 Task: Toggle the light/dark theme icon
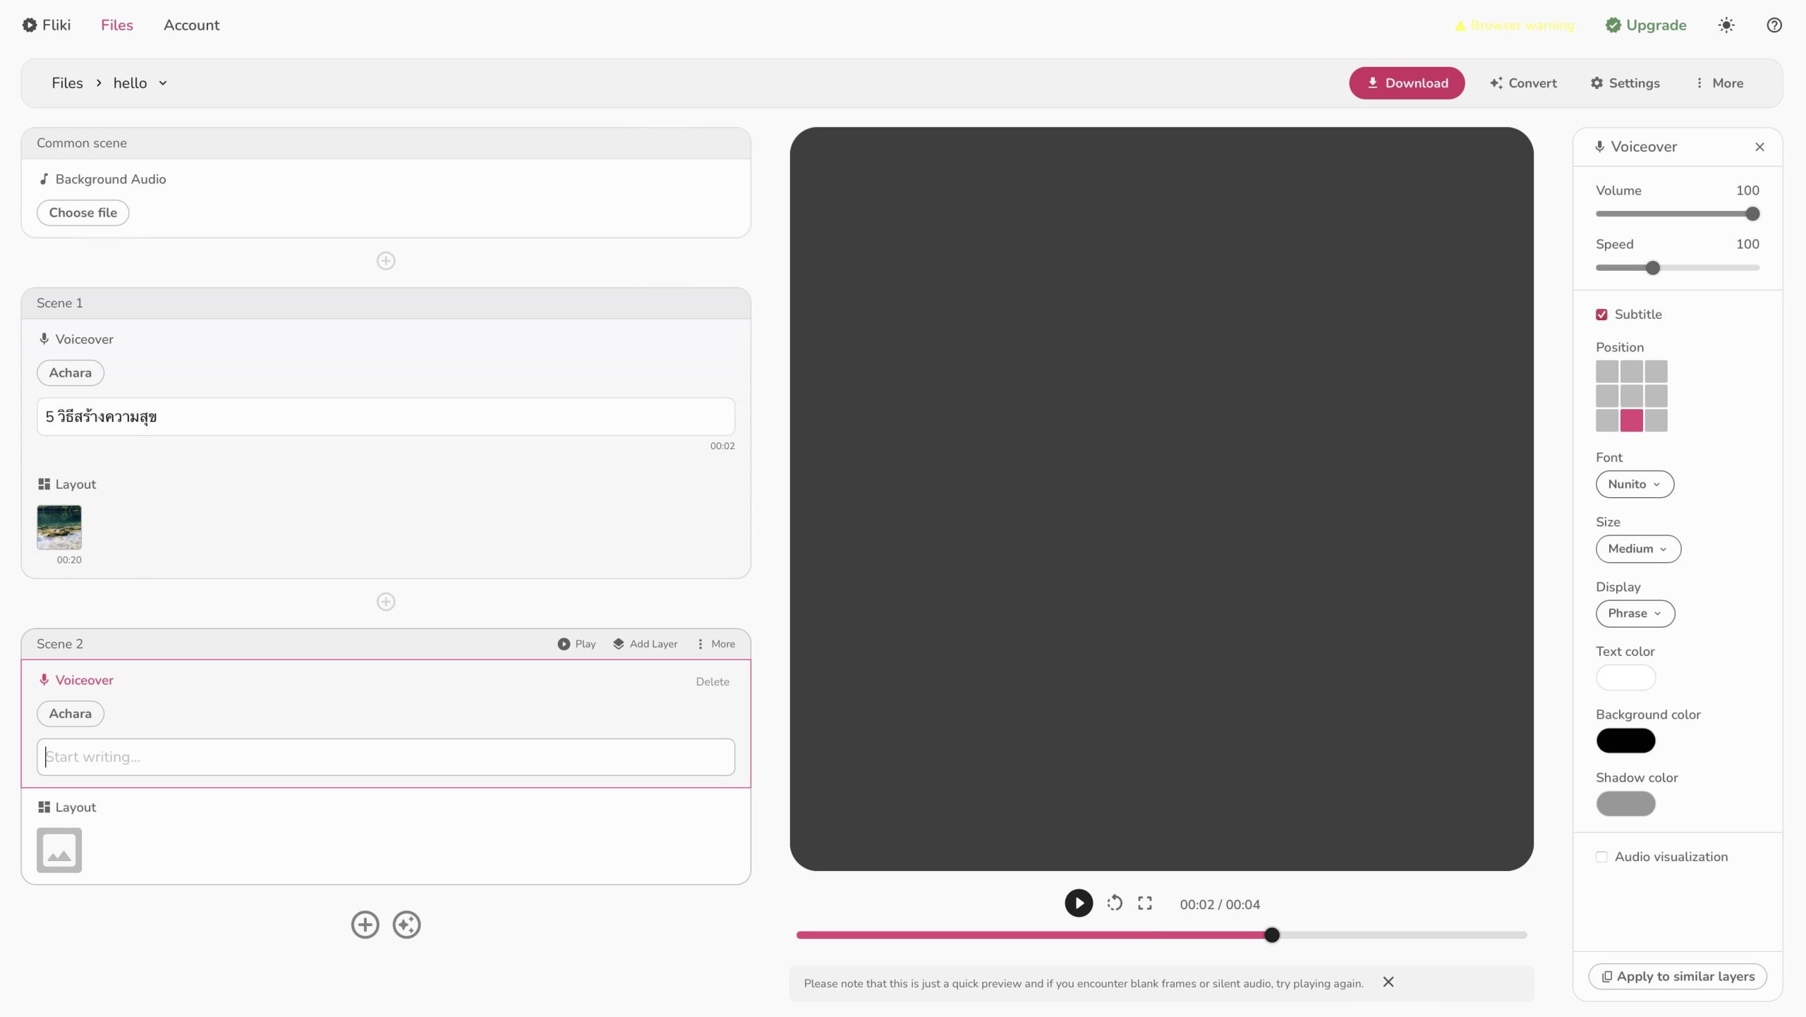coord(1726,25)
